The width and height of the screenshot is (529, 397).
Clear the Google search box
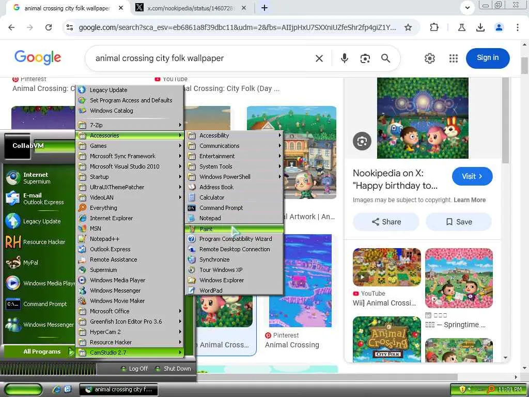click(x=319, y=58)
